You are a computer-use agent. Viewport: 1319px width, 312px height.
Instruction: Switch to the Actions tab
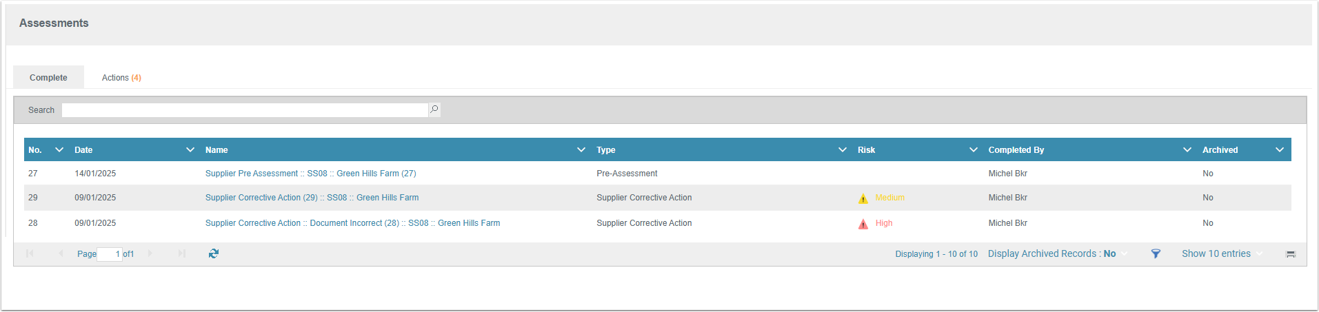click(x=121, y=78)
